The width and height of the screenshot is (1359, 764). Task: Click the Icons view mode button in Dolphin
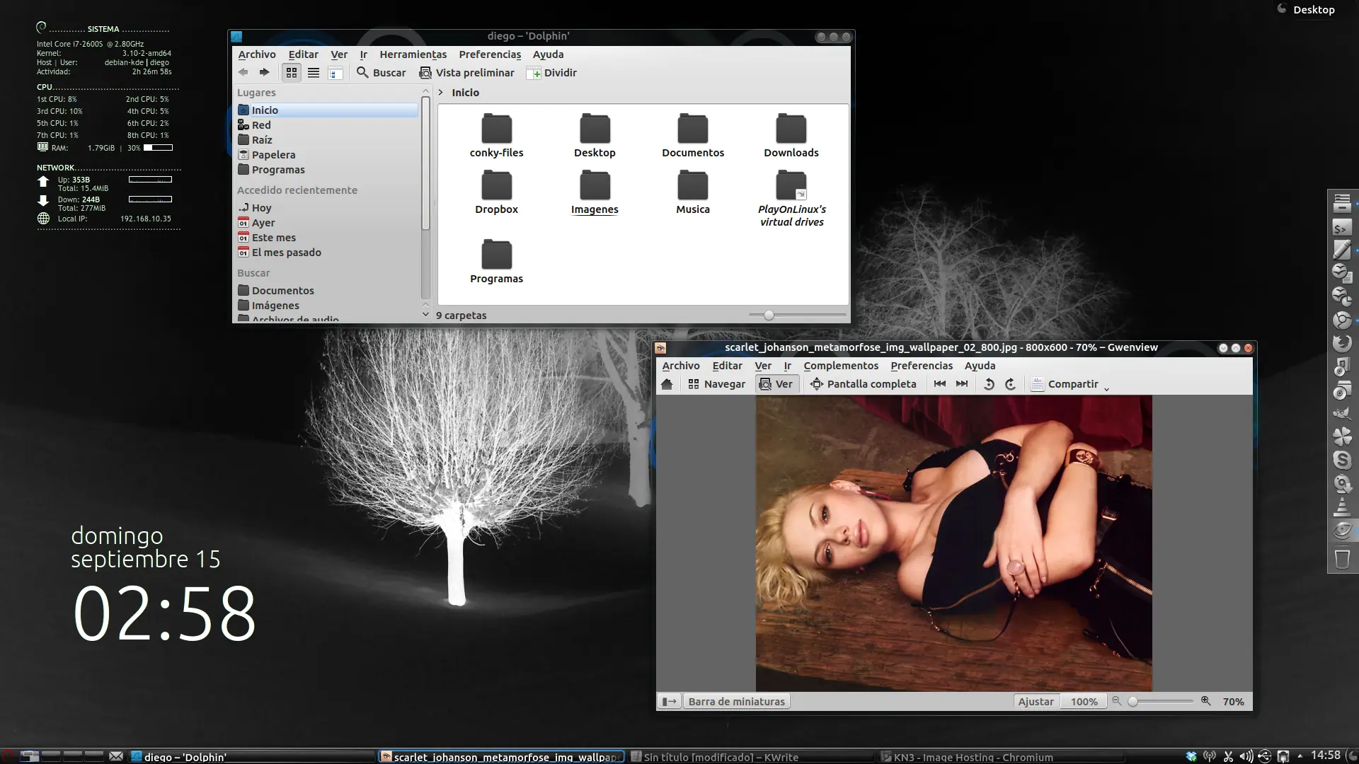pos(291,73)
